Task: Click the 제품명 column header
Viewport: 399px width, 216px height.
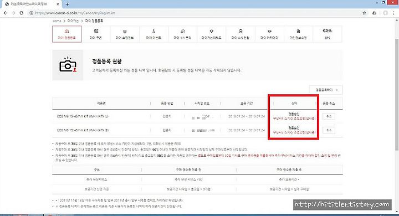Action: pos(101,104)
